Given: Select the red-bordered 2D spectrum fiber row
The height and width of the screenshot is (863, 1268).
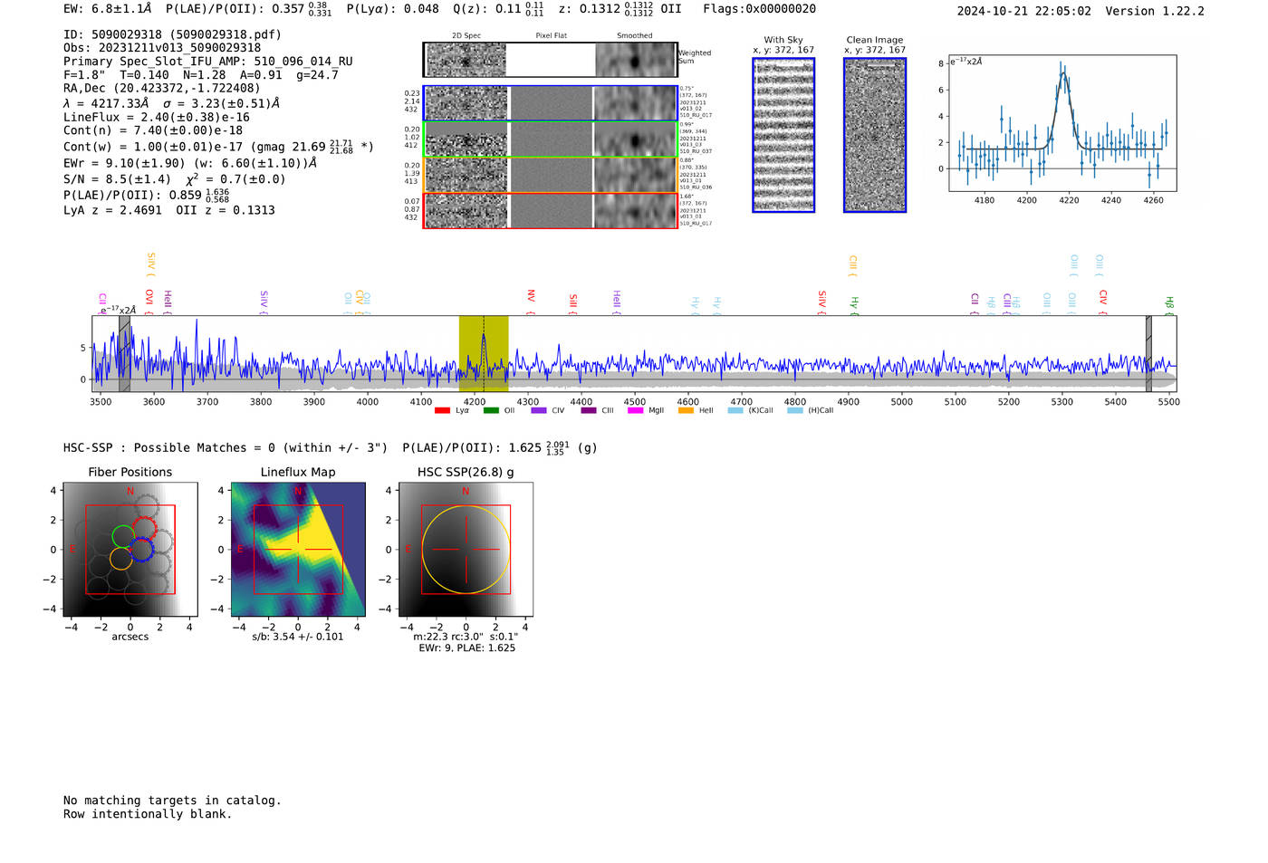Looking at the screenshot, I should (551, 210).
